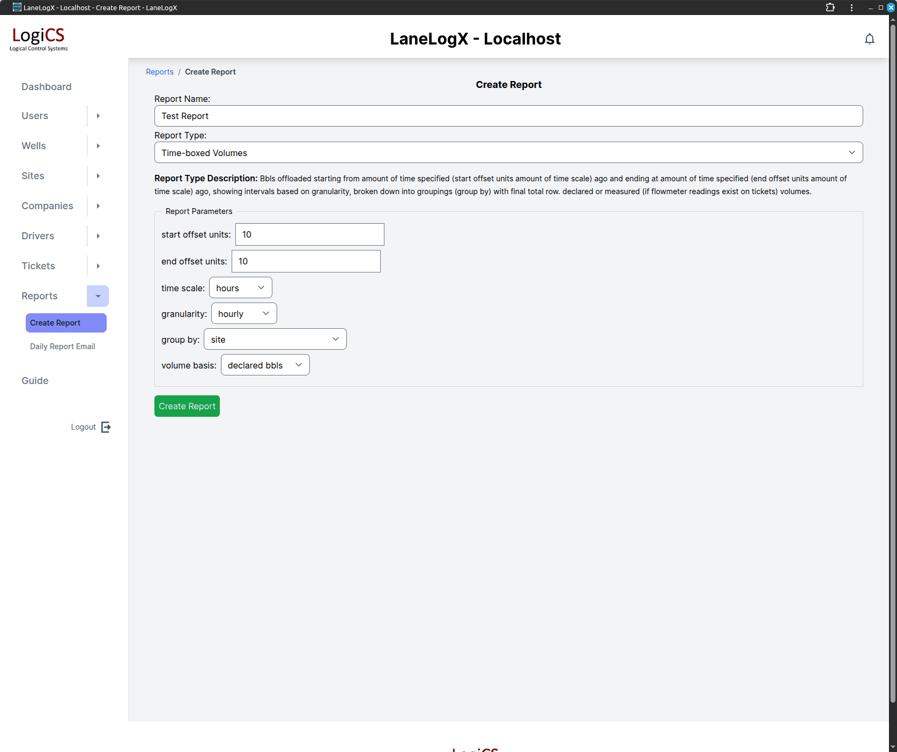Expand the Tickets submenu arrow
Screen dimensions: 897x752
pos(98,266)
